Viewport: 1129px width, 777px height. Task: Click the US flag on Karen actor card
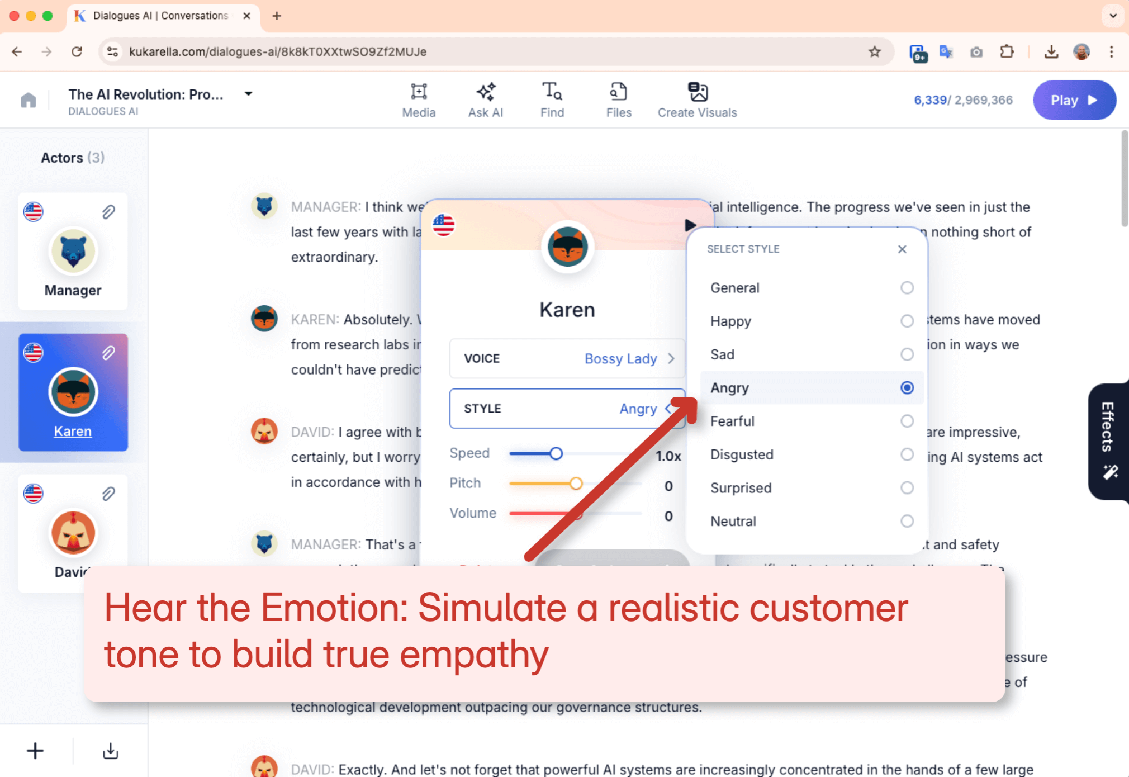point(34,353)
